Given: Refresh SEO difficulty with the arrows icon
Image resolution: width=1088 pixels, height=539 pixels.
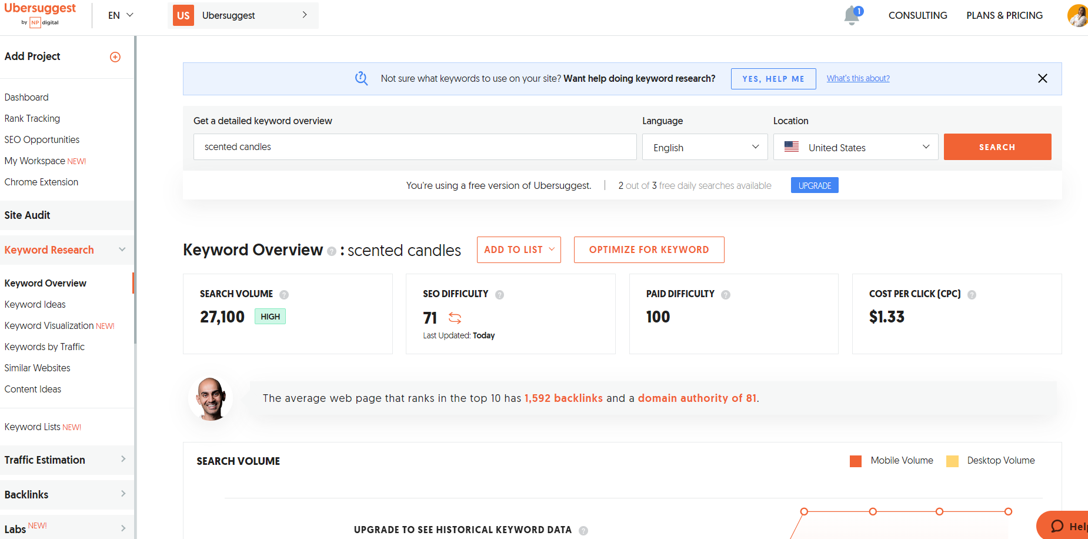Looking at the screenshot, I should (455, 318).
